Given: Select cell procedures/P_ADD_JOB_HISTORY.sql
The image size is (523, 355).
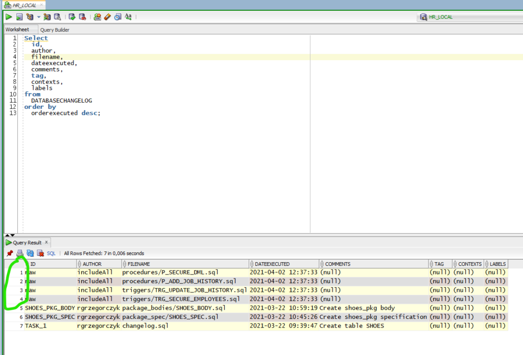Looking at the screenshot, I should [x=185, y=282].
